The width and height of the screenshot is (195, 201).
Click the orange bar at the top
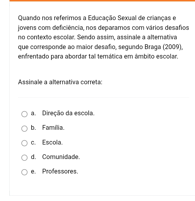tap(102, 1)
